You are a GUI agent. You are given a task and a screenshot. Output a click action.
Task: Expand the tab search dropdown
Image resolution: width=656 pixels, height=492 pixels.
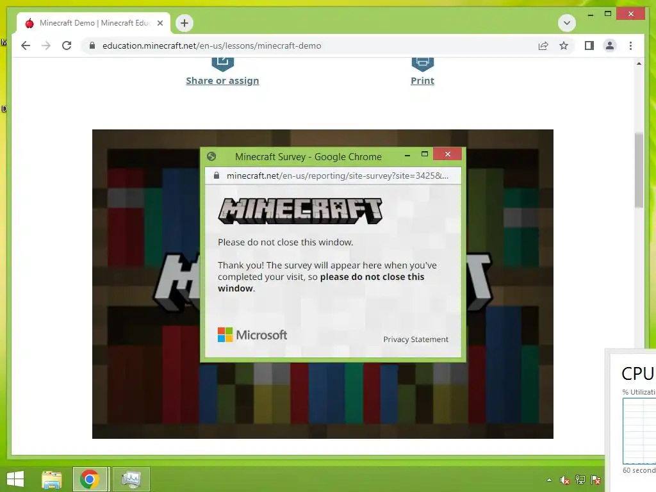(567, 23)
